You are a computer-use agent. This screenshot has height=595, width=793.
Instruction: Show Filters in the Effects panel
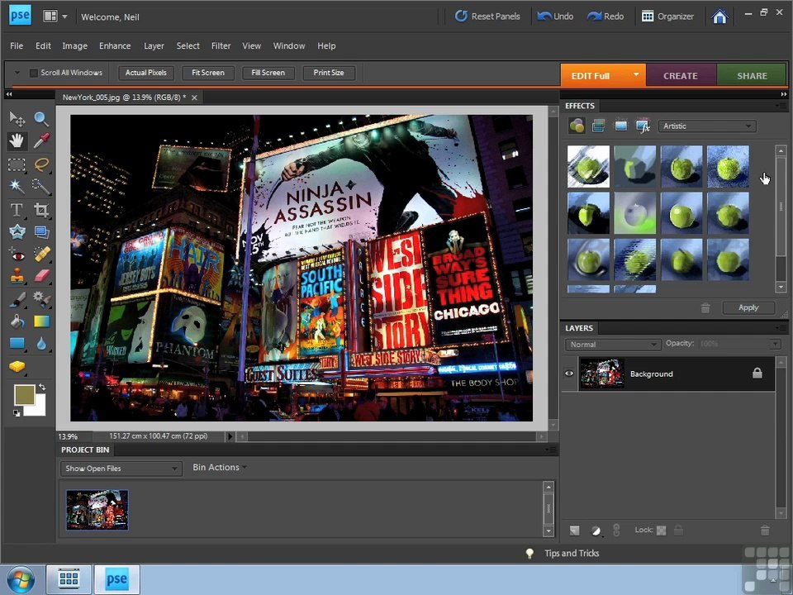pos(577,126)
